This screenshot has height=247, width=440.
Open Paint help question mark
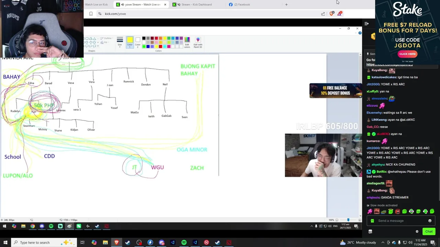360,33
